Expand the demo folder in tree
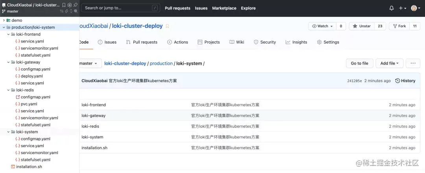This screenshot has width=425, height=173. point(4,20)
